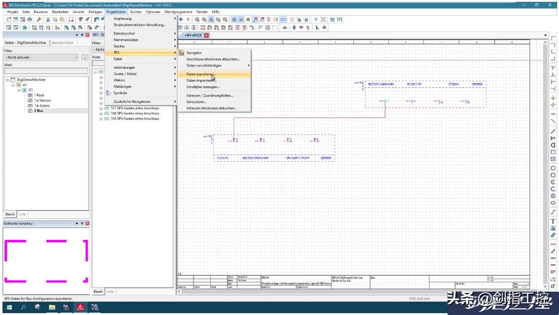
Task: Open the Verbindungen submenu
Action: 141,68
